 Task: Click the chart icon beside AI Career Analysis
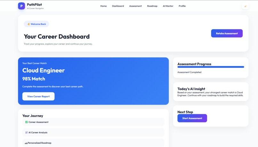[27, 133]
